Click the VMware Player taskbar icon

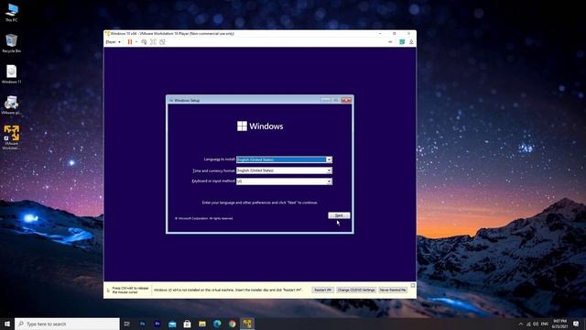pyautogui.click(x=247, y=324)
